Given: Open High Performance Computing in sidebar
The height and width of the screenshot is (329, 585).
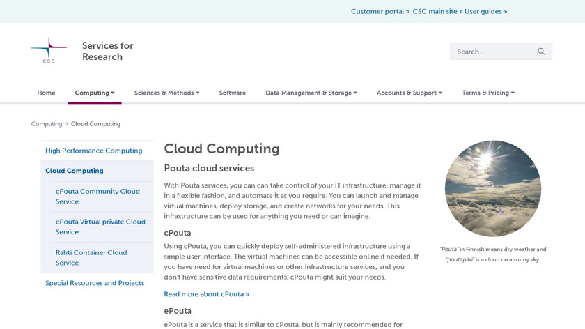Looking at the screenshot, I should tap(93, 151).
